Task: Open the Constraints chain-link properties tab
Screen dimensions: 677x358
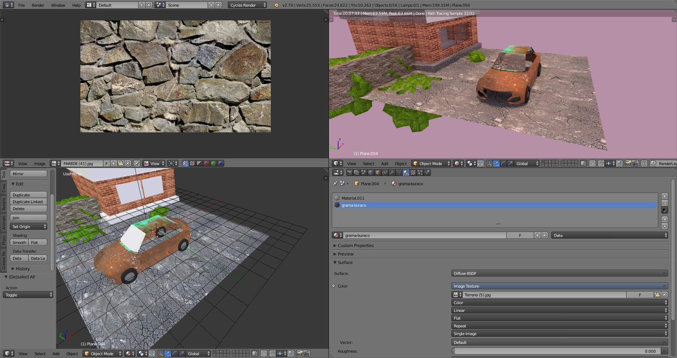Action: pos(385,172)
